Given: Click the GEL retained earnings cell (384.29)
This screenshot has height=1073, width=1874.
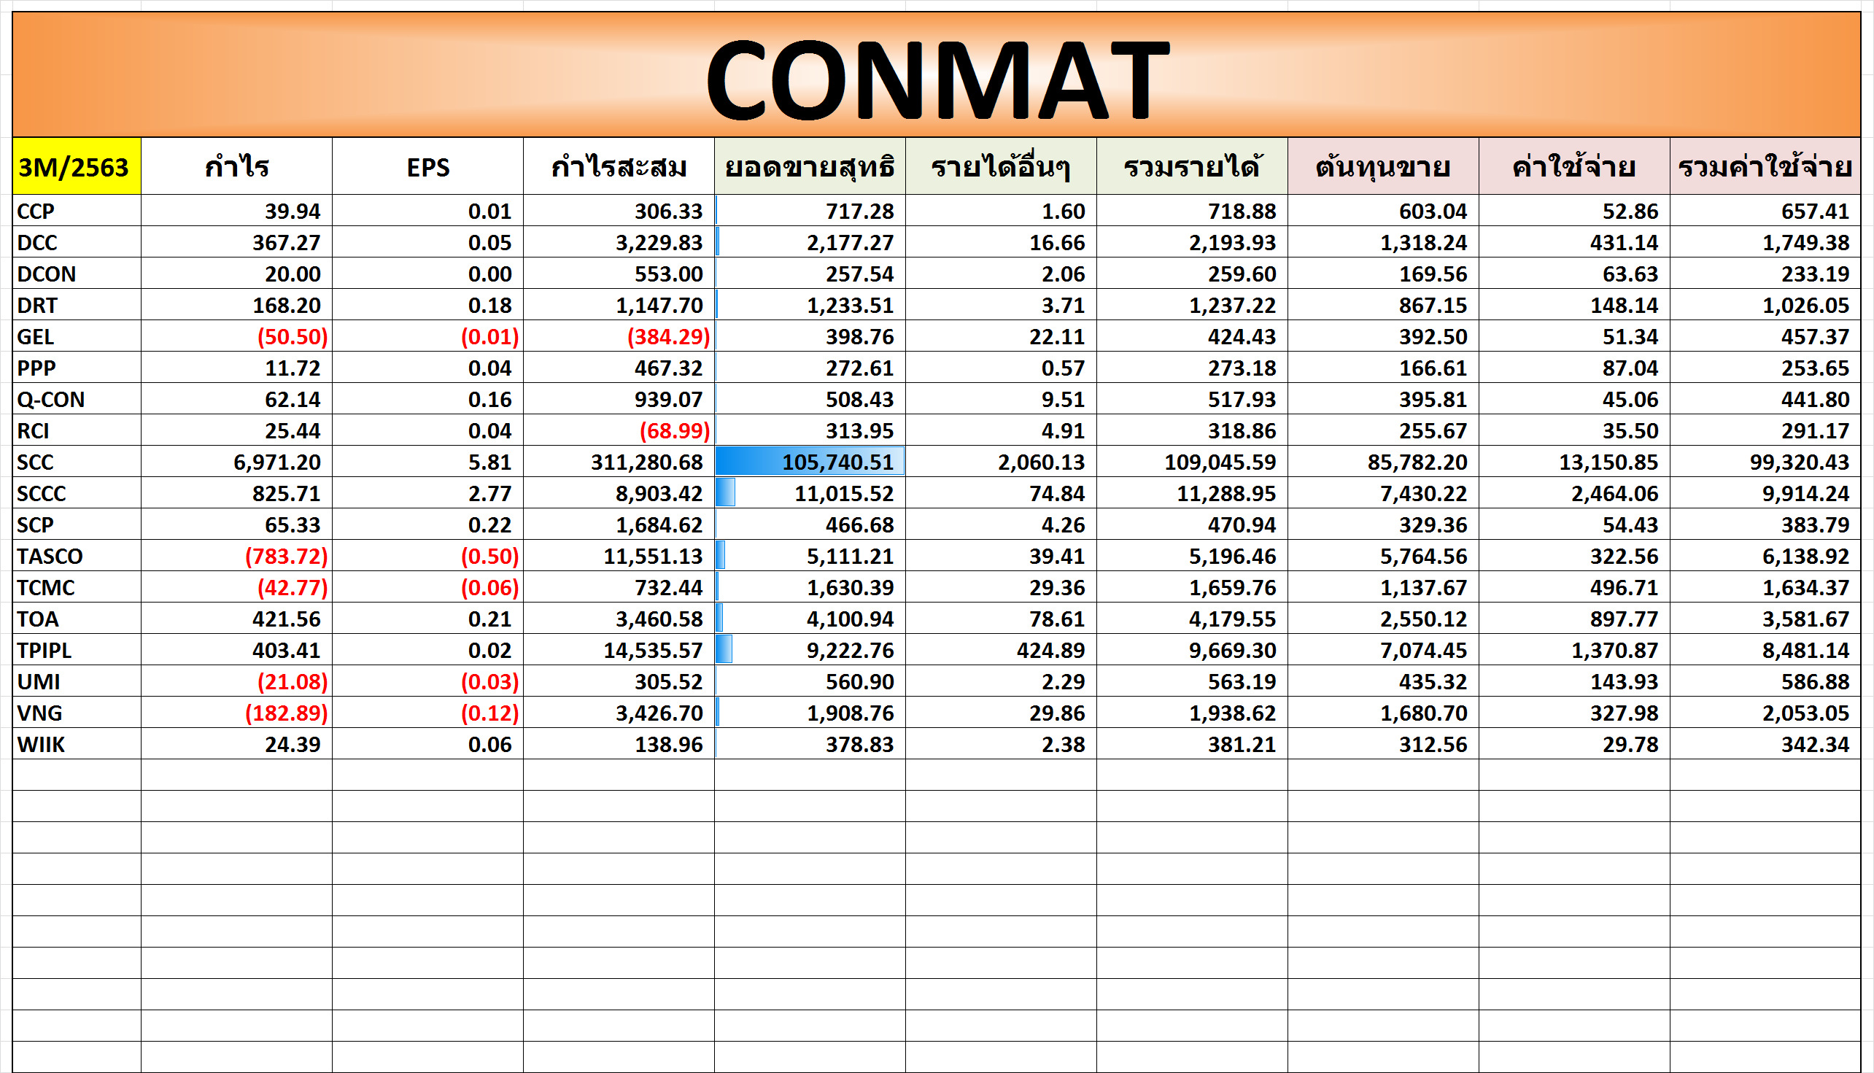Looking at the screenshot, I should click(667, 337).
